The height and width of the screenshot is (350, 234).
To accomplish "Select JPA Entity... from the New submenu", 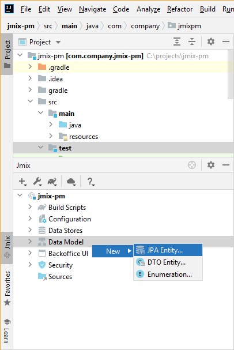I will 168,250.
